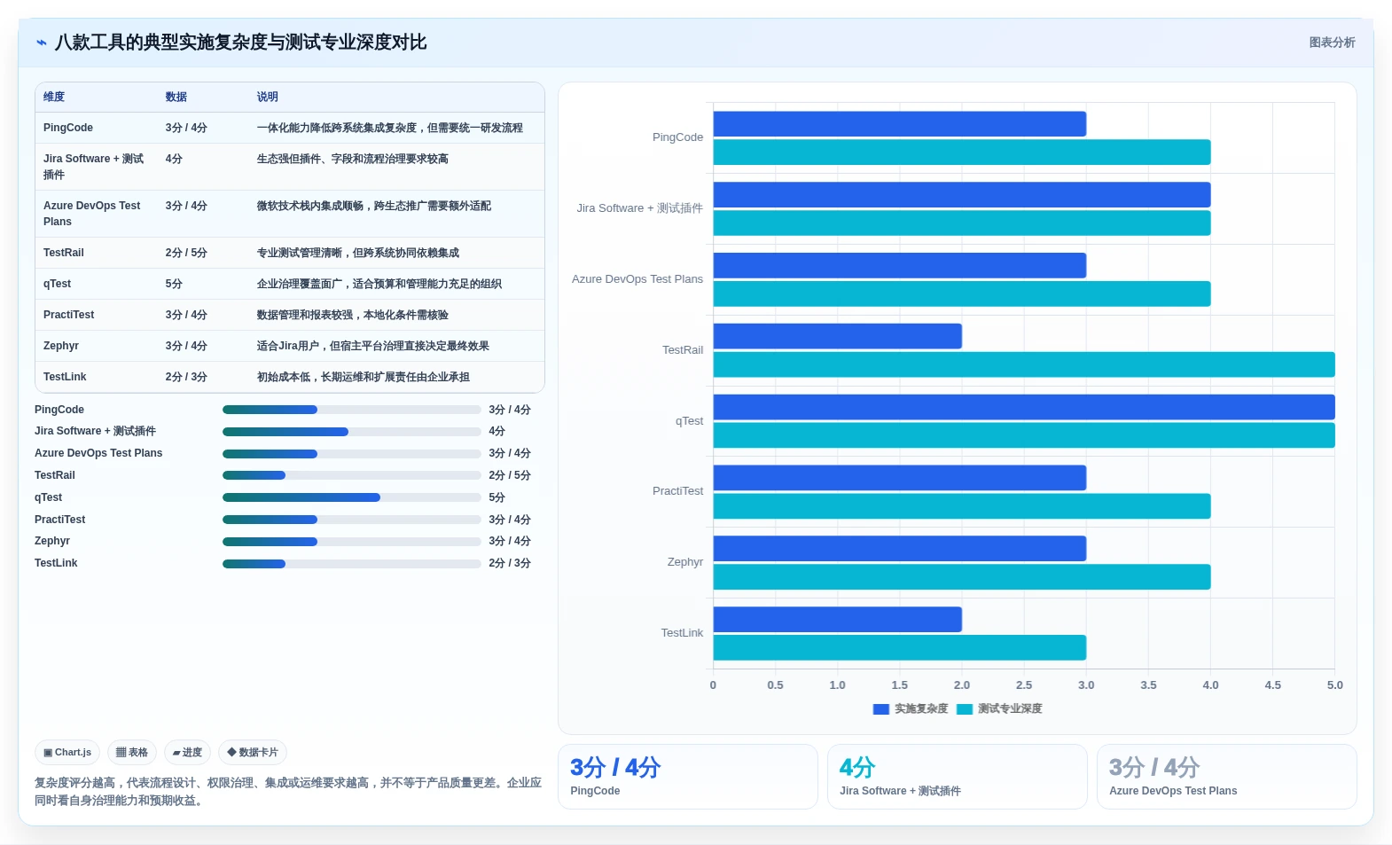
Task: Select the 数据卡片 tag
Action: [x=253, y=753]
